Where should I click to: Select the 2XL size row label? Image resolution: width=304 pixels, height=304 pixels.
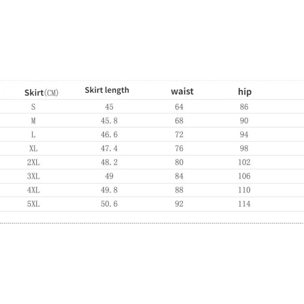[x=33, y=163]
